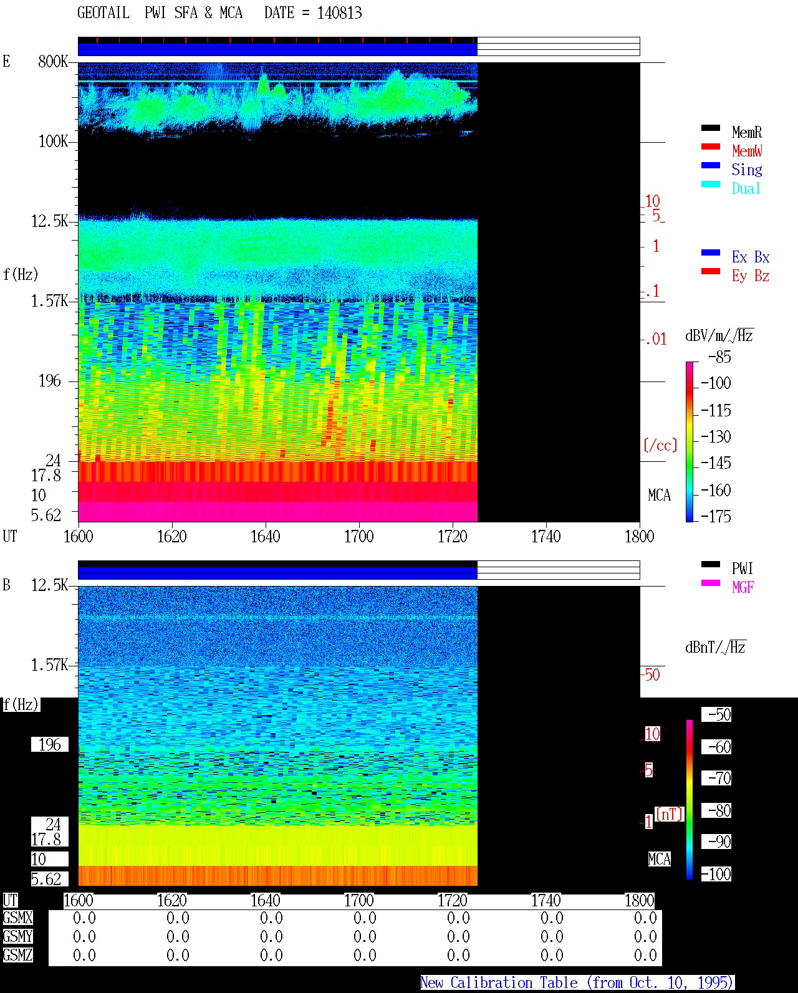
Task: Click the title text GEOTAIL PWI SFA & MCA
Action: click(160, 12)
